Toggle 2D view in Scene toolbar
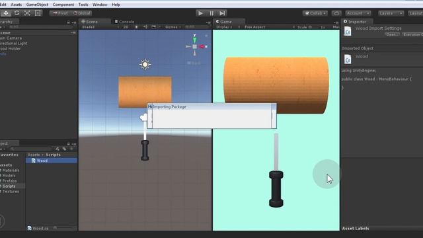 coord(126,27)
